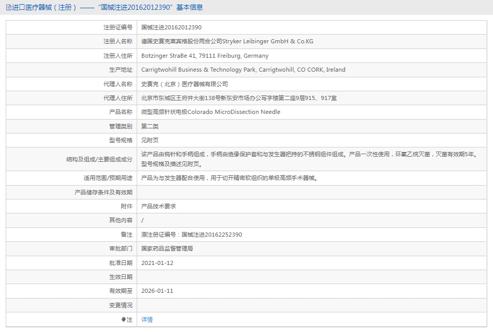
Task: Click the document icon in the page header
Action: click(8, 7)
